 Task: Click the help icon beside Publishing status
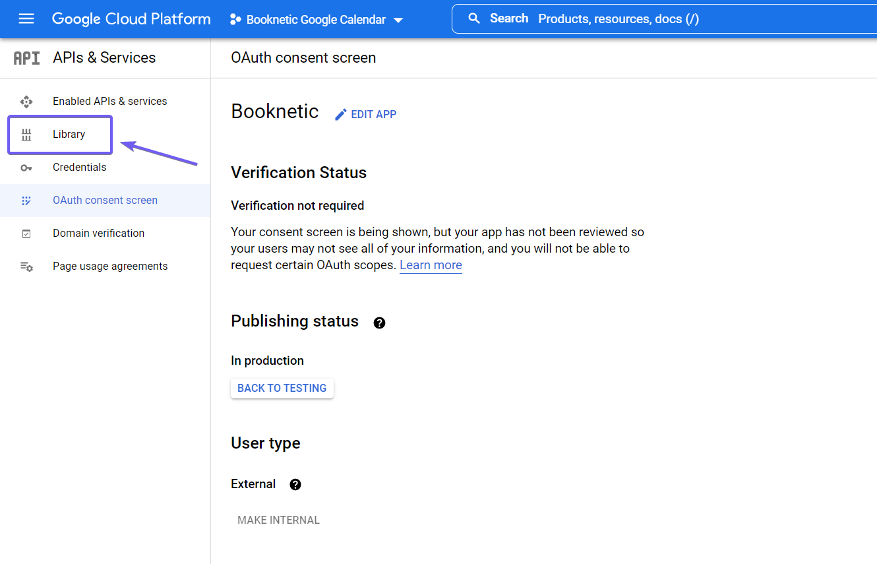379,323
